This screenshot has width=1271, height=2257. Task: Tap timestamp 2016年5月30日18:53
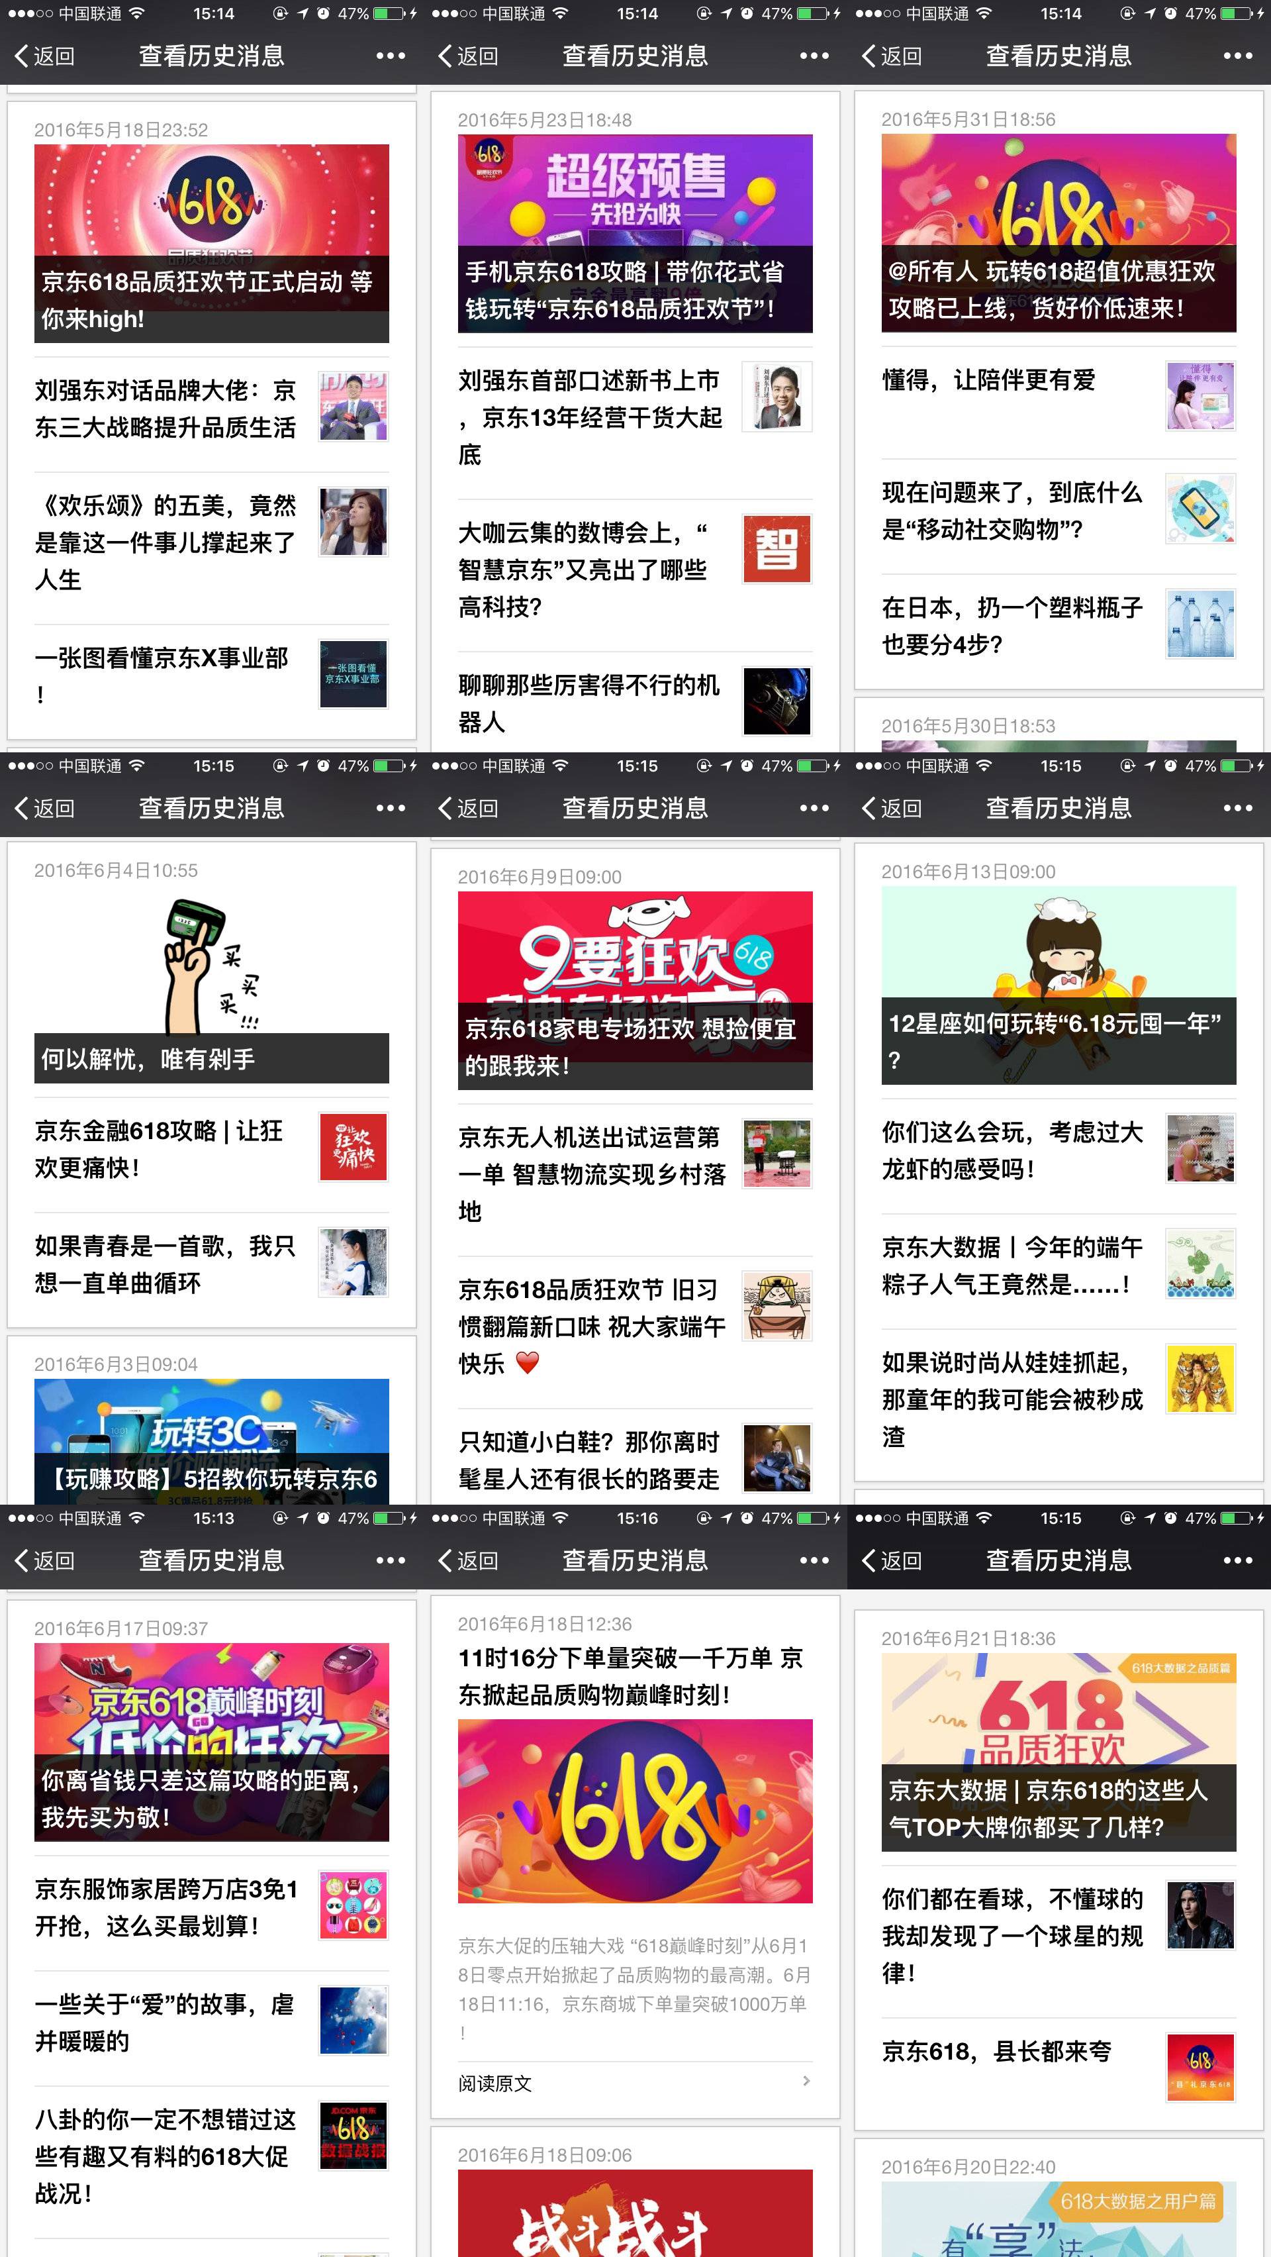(968, 725)
